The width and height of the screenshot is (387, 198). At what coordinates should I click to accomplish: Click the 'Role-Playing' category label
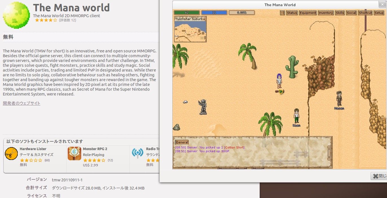tap(94, 155)
